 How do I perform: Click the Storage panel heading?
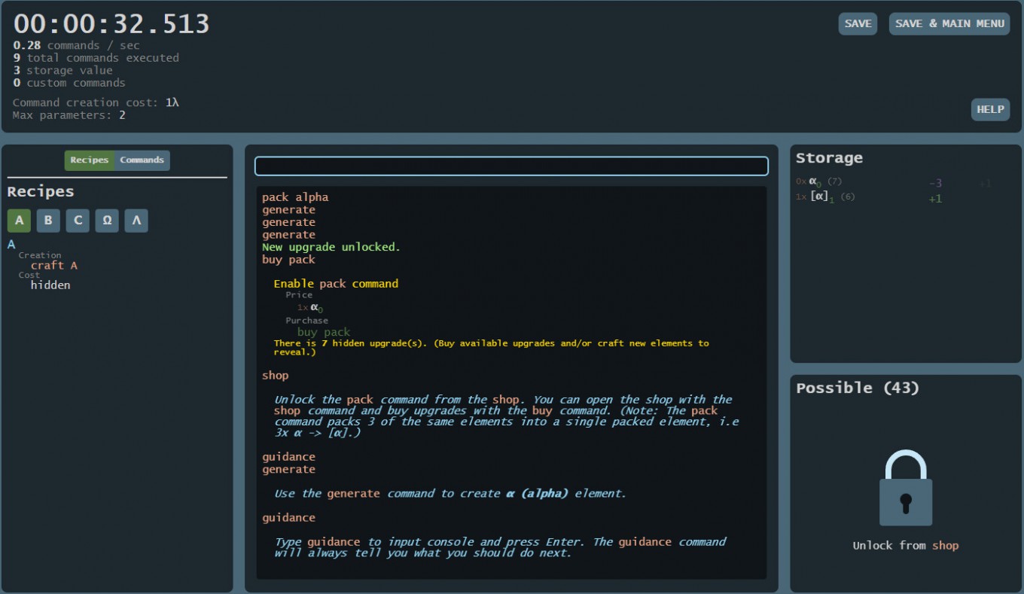[x=830, y=157]
